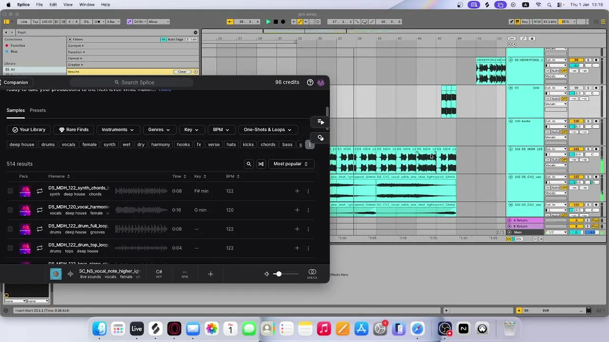Screen dimensions: 609x342
Task: Open the Splice help question-mark icon
Action: pyautogui.click(x=310, y=82)
